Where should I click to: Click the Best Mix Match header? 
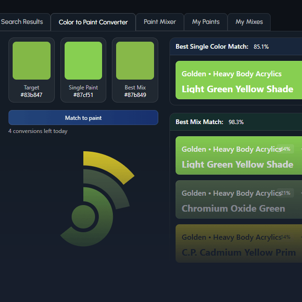pos(199,122)
